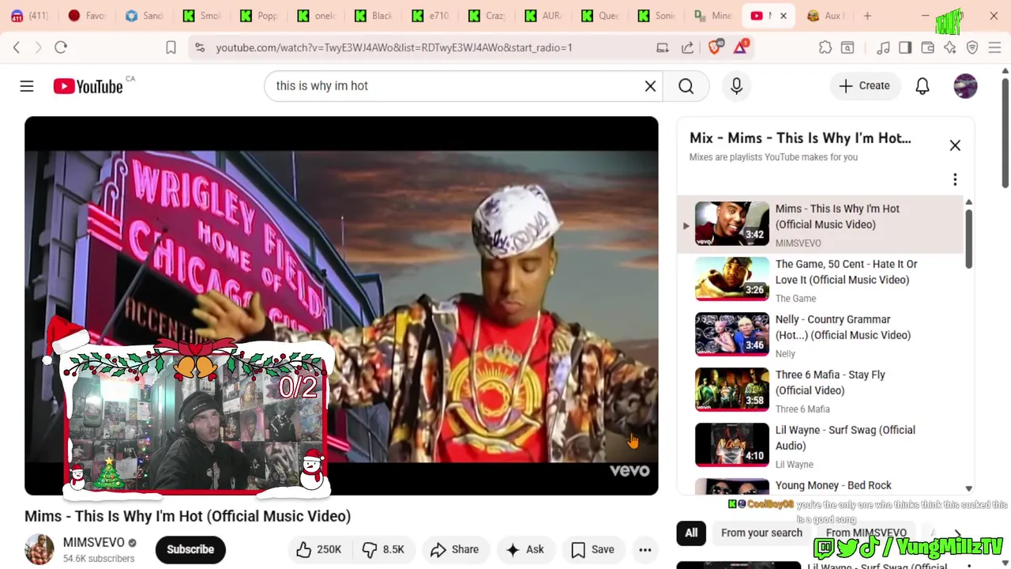Select the 'All' filter chip
The height and width of the screenshot is (569, 1011).
pyautogui.click(x=691, y=533)
